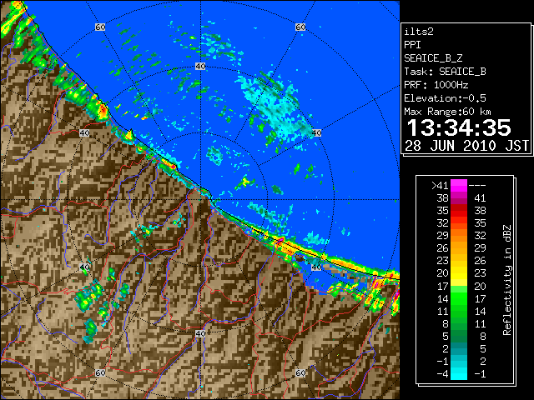Click the '60' ring label in the southwest
This screenshot has width=534, height=400.
click(100, 372)
